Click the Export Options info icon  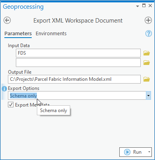tap(4, 89)
